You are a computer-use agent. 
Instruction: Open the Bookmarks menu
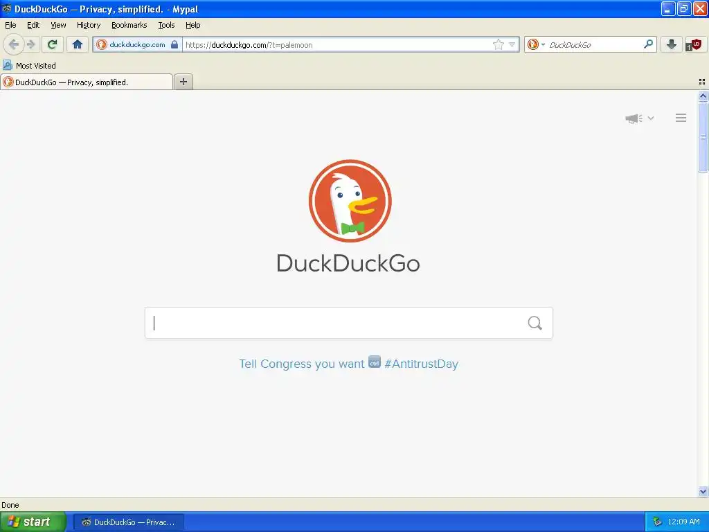tap(129, 25)
